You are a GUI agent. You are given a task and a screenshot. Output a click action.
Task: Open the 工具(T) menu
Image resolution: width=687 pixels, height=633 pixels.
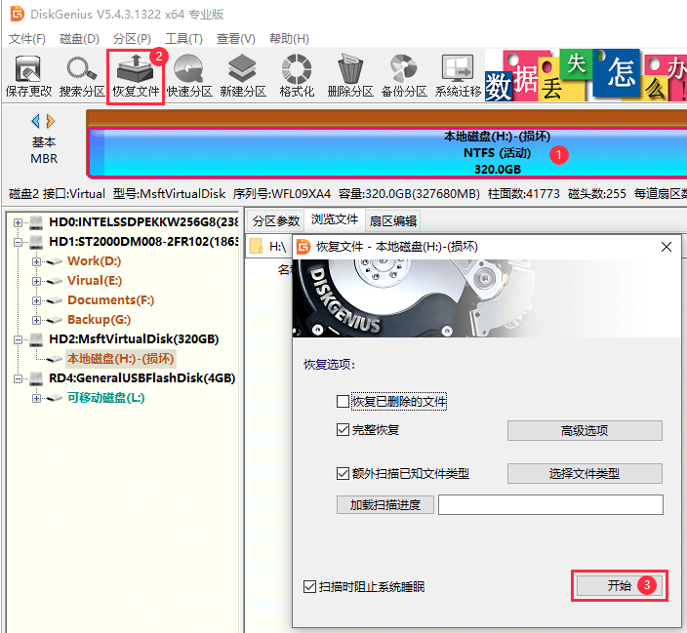click(x=183, y=39)
